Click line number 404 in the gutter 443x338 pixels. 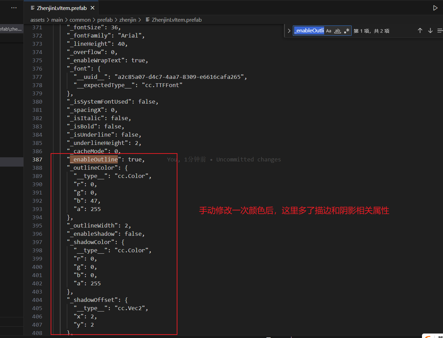point(37,300)
